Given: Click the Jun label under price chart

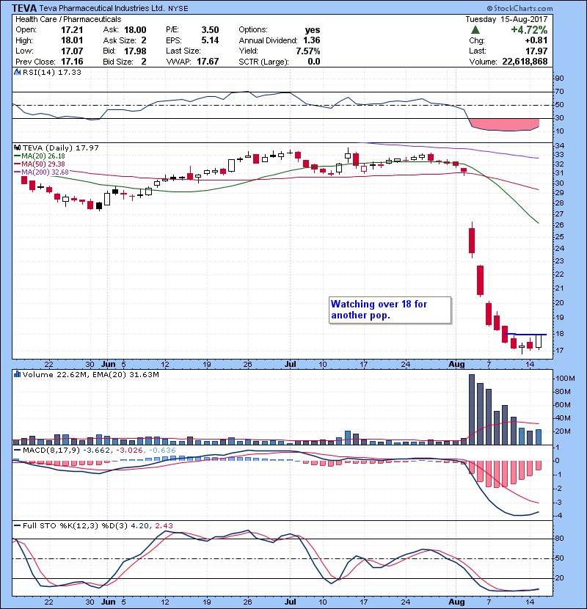Looking at the screenshot, I should pos(109,365).
